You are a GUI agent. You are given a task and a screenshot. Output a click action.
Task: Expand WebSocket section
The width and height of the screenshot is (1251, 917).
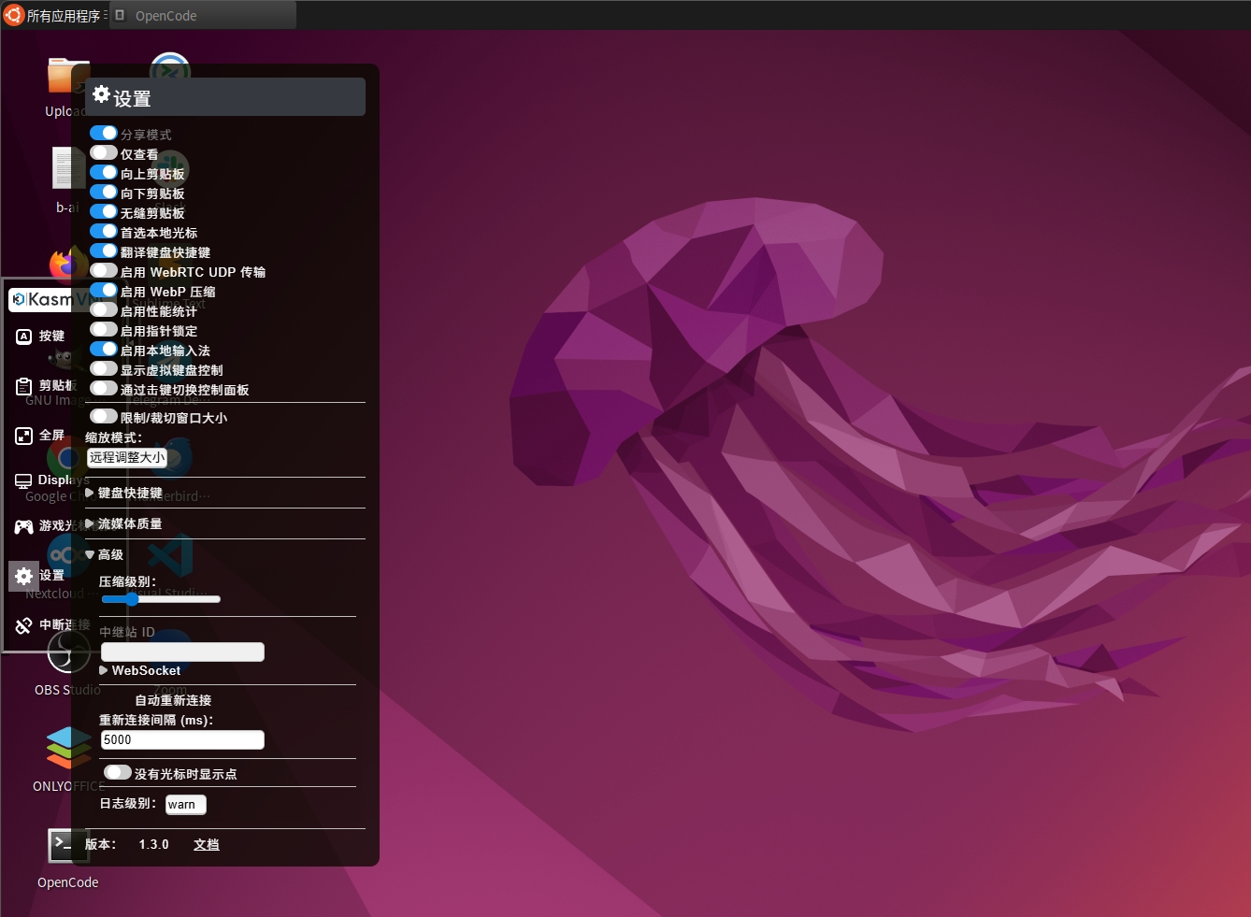point(140,670)
